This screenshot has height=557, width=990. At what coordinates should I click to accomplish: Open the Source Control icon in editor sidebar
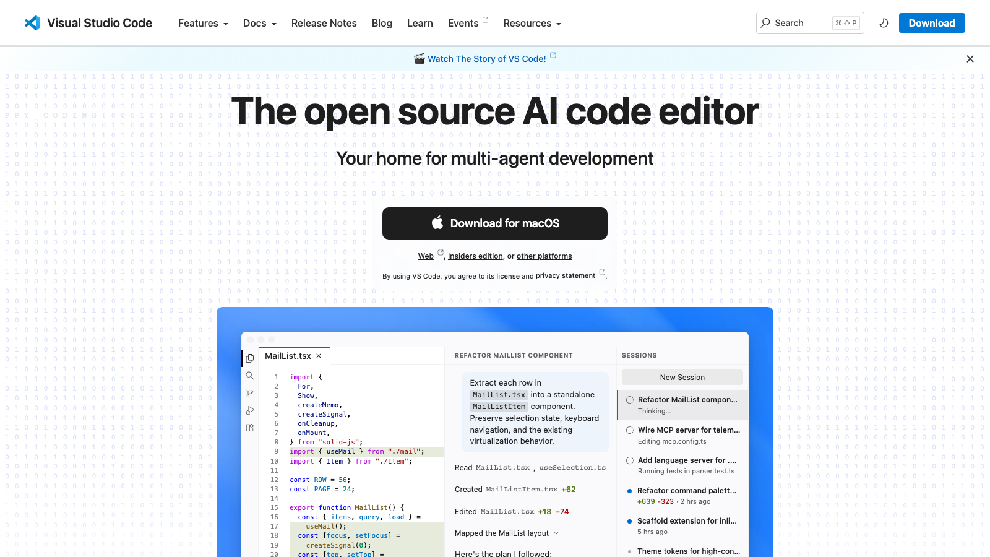pyautogui.click(x=250, y=393)
